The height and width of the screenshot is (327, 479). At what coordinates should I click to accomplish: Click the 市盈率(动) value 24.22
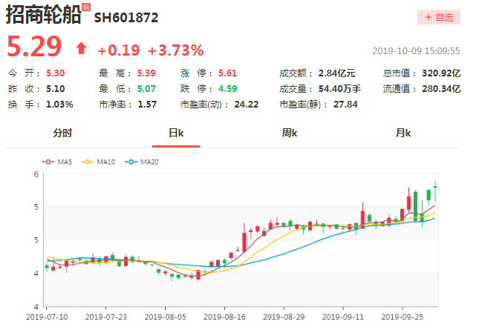pyautogui.click(x=247, y=105)
